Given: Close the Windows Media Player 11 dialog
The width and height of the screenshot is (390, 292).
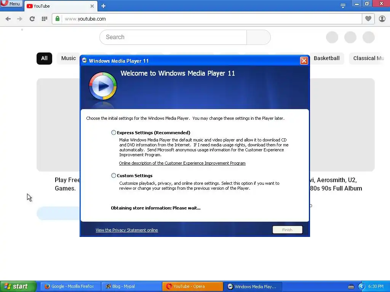Looking at the screenshot, I should pos(304,60).
